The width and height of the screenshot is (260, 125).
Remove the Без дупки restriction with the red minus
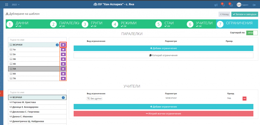(244, 99)
